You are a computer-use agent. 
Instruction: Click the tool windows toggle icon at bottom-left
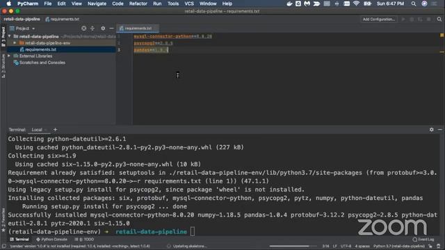click(3, 246)
